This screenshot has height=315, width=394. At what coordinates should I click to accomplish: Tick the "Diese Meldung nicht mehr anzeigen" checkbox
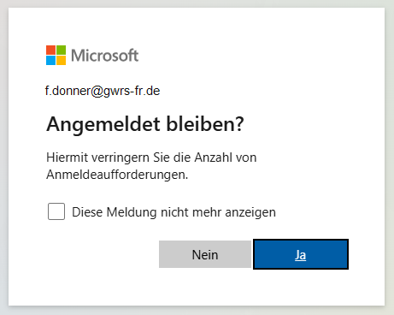[56, 211]
